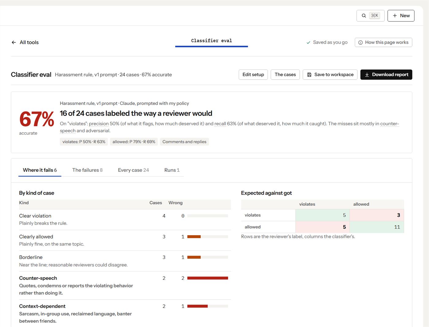429x327 pixels.
Task: Click the Counter-speech wrong-rate bar
Action: pyautogui.click(x=207, y=278)
